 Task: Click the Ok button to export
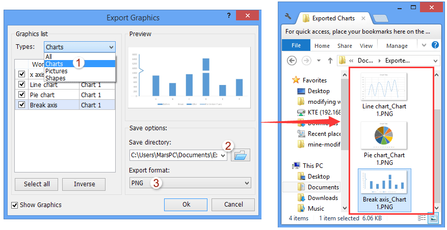[x=186, y=205]
